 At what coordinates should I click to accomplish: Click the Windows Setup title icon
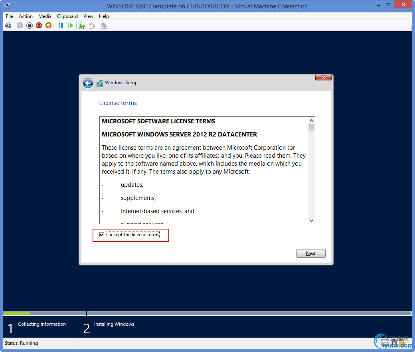click(x=100, y=83)
